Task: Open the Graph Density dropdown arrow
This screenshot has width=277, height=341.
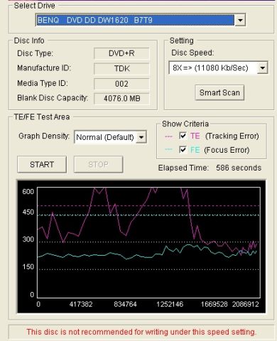Action: (141, 137)
